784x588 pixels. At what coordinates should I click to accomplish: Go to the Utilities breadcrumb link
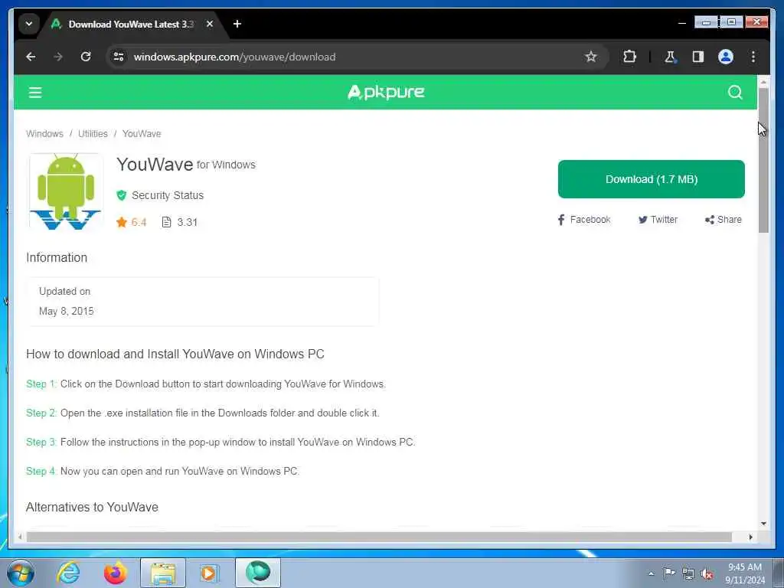click(93, 133)
